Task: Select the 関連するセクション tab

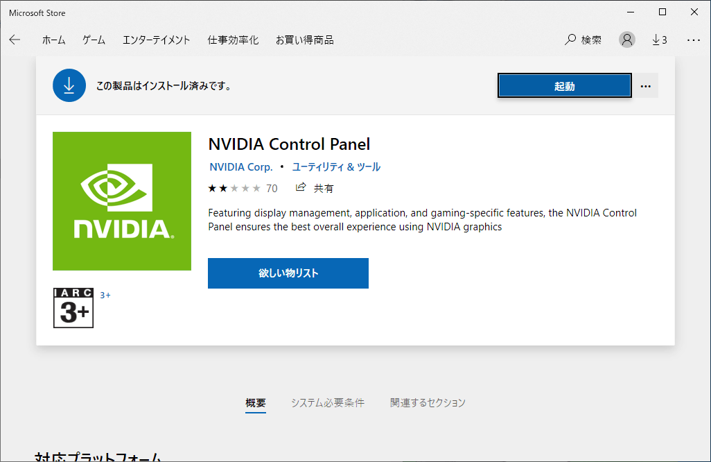Action: (428, 403)
